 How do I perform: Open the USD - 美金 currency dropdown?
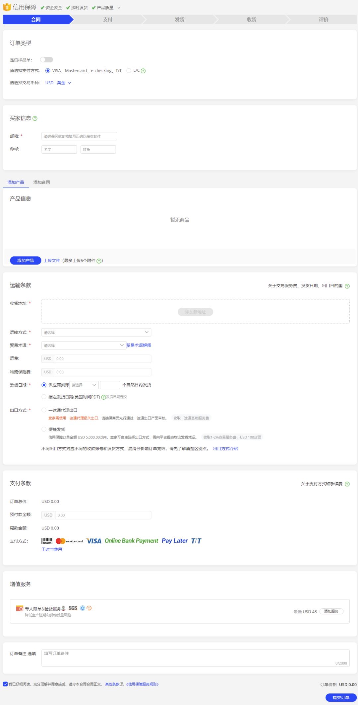pyautogui.click(x=58, y=83)
